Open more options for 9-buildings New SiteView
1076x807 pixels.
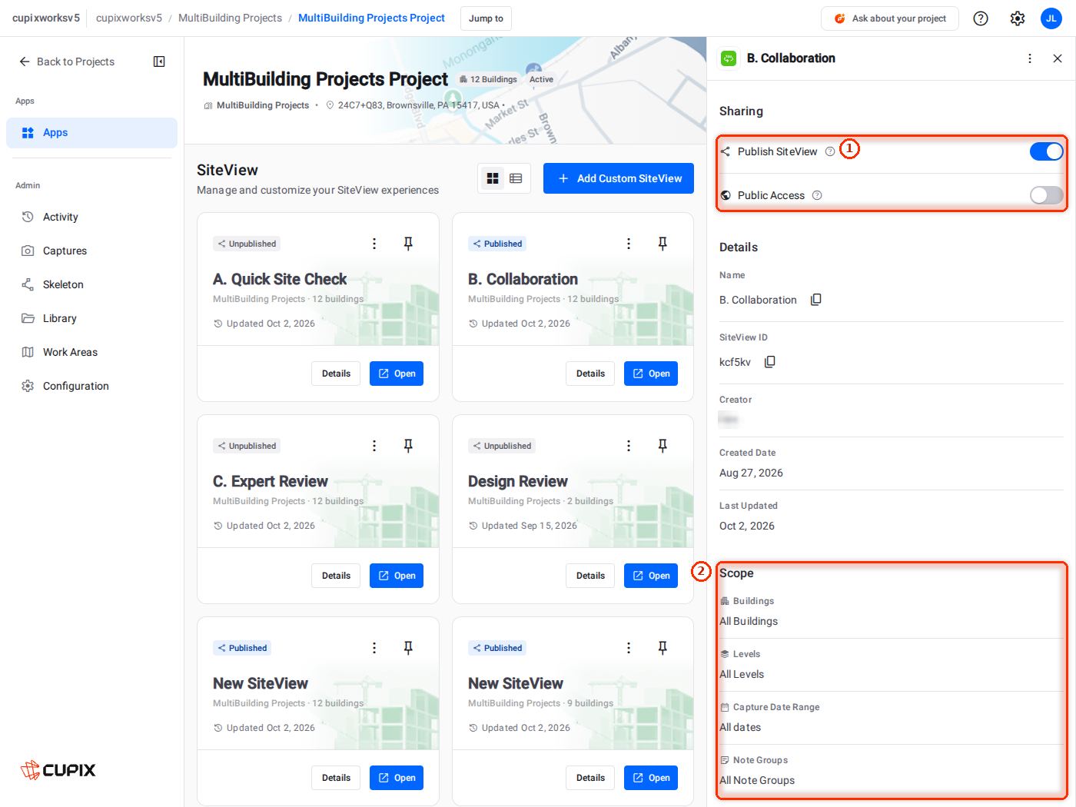point(629,648)
